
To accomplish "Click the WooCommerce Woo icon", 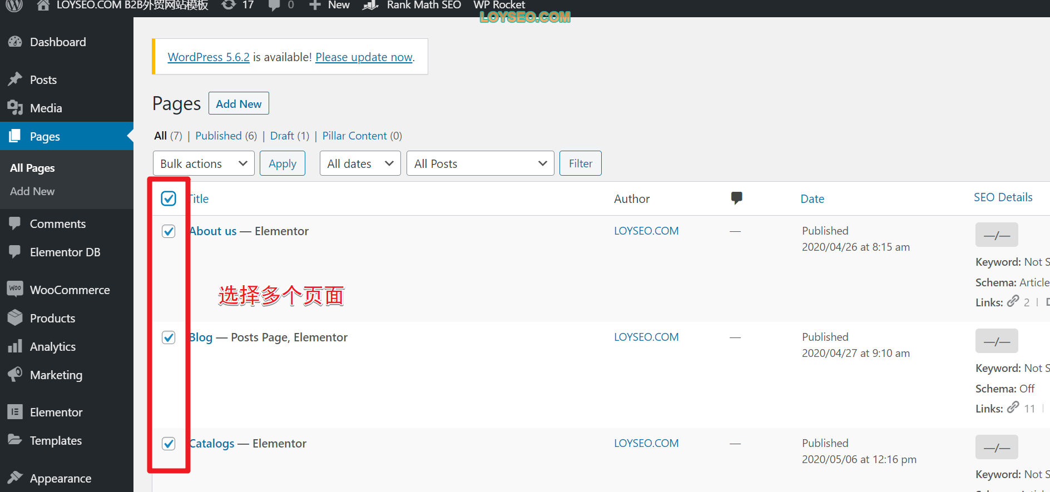I will pyautogui.click(x=15, y=289).
